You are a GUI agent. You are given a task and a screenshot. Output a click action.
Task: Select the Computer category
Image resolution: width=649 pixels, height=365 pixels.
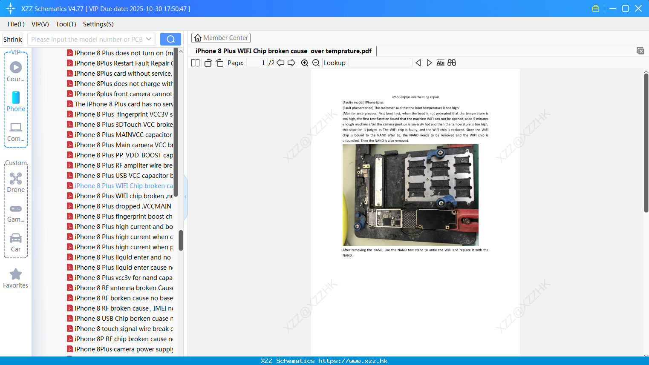pos(16,131)
